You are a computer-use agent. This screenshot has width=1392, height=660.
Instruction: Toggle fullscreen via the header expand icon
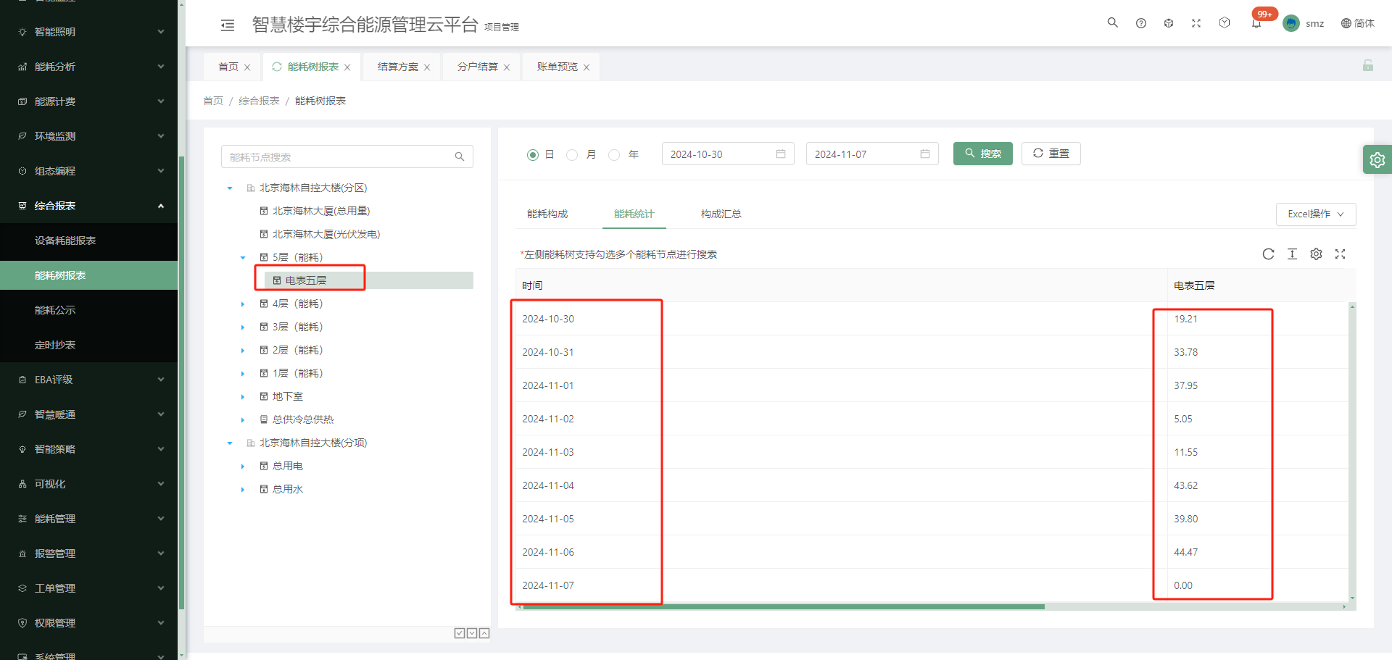tap(1196, 23)
